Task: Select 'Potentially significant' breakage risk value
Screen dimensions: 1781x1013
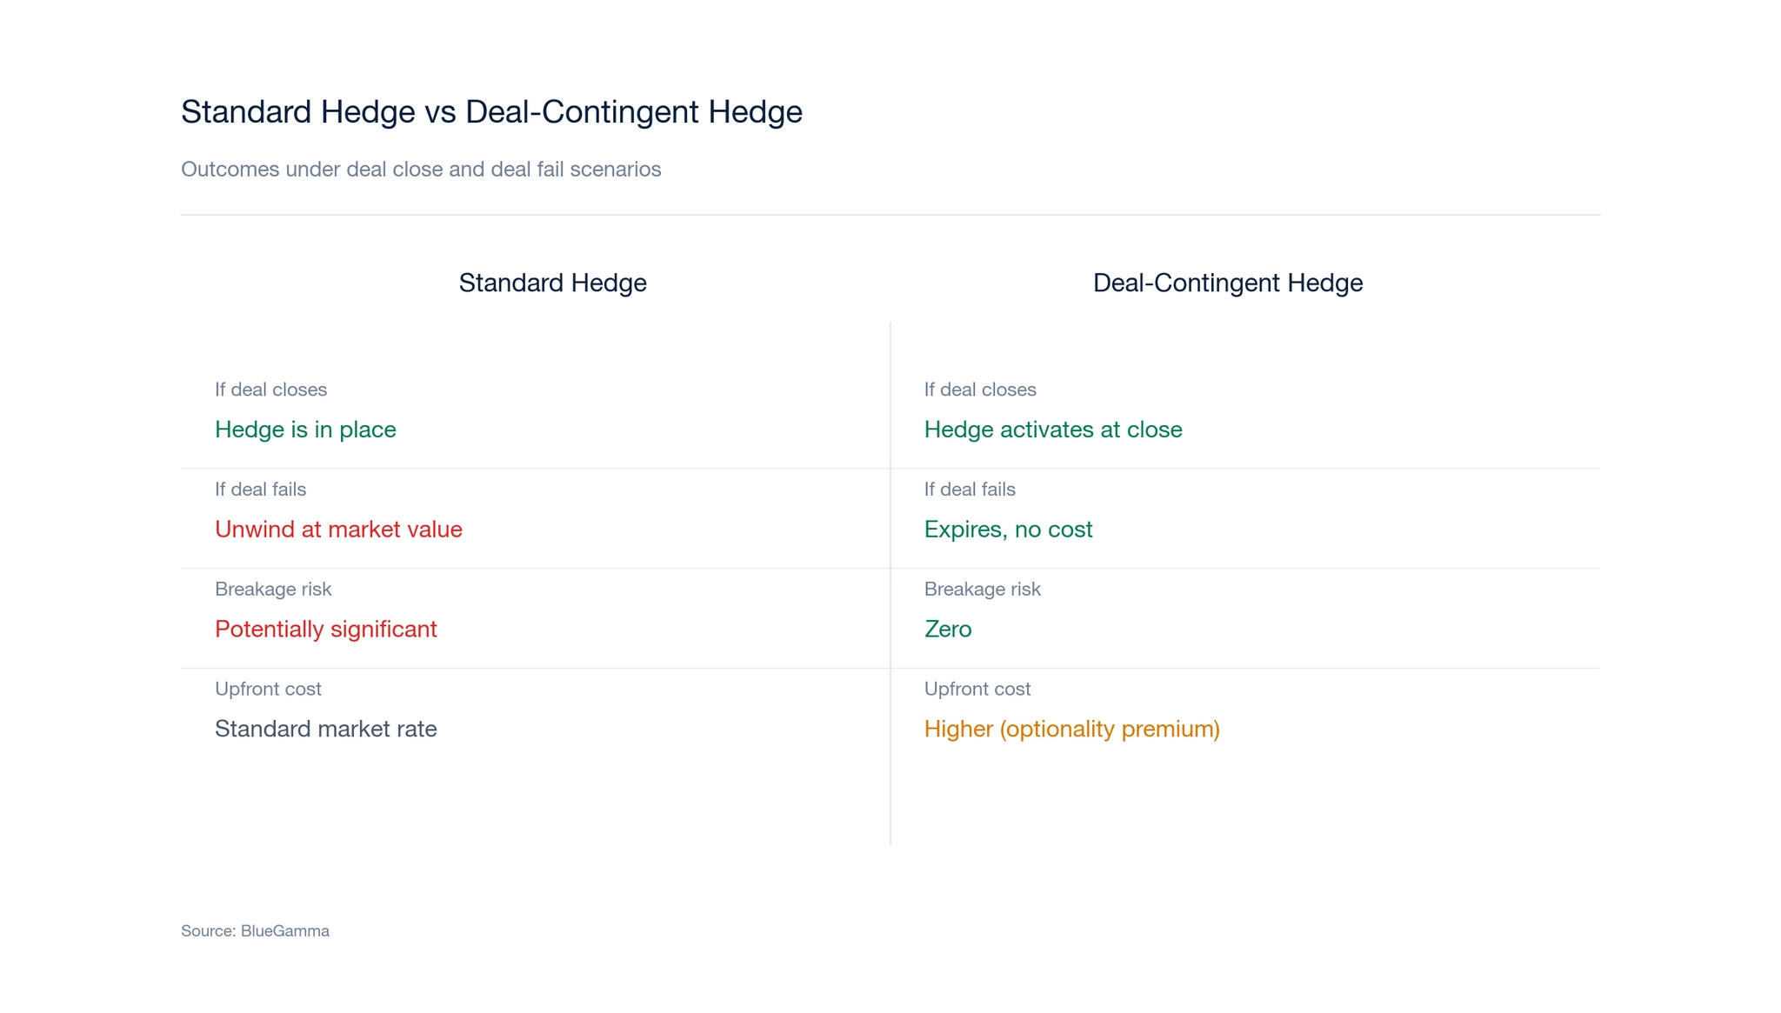Action: click(326, 629)
